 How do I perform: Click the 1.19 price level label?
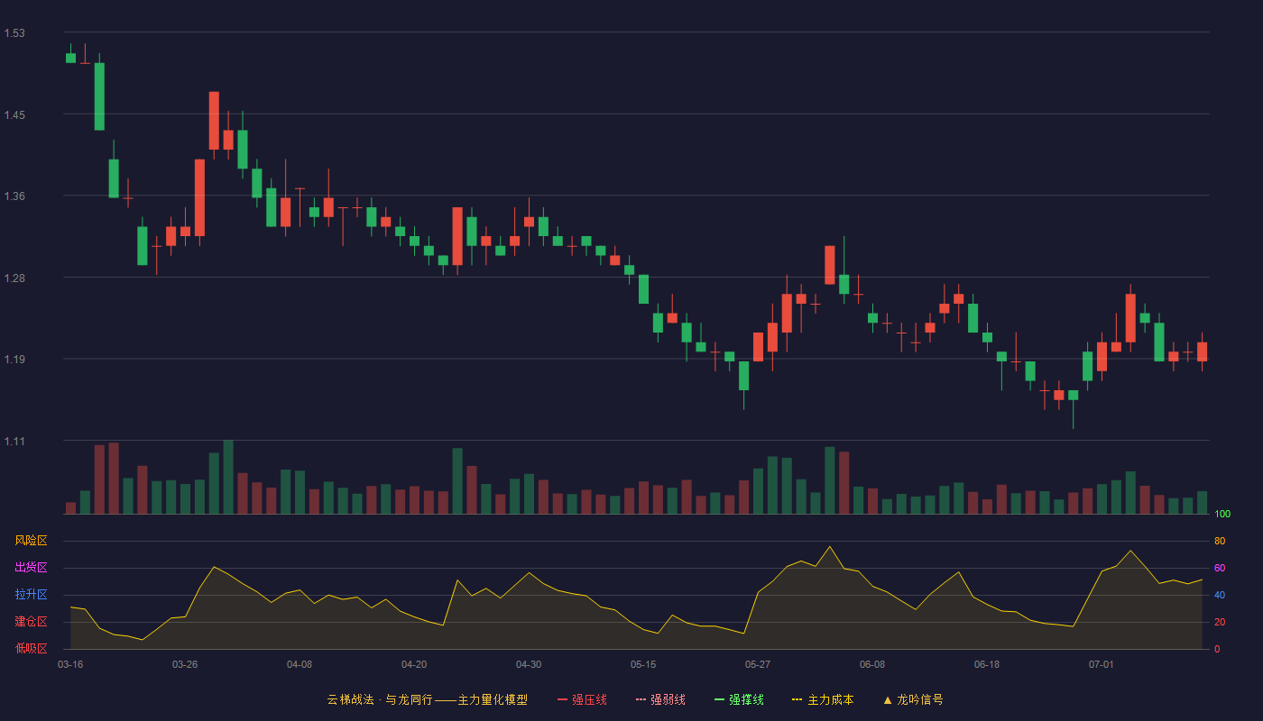tap(14, 360)
